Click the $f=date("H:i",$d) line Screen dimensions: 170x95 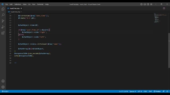coord(27,18)
